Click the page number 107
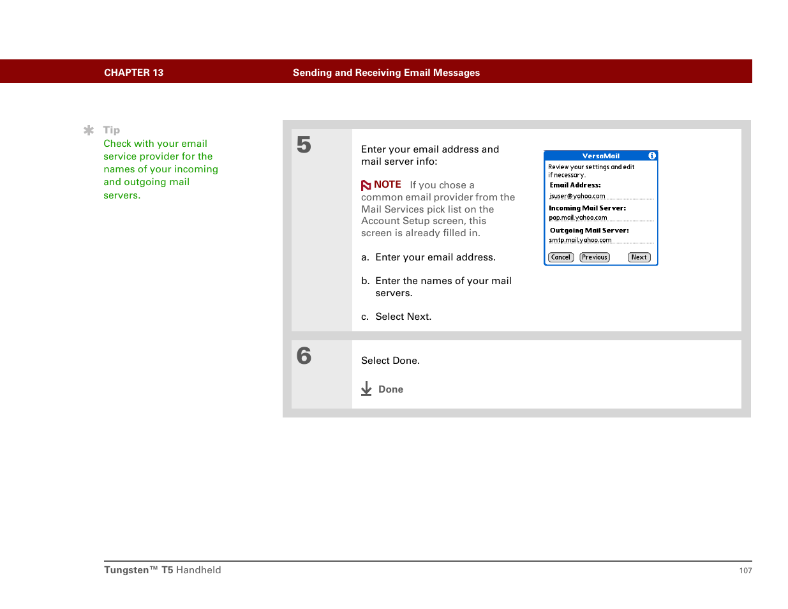788x609 pixels. (x=745, y=571)
